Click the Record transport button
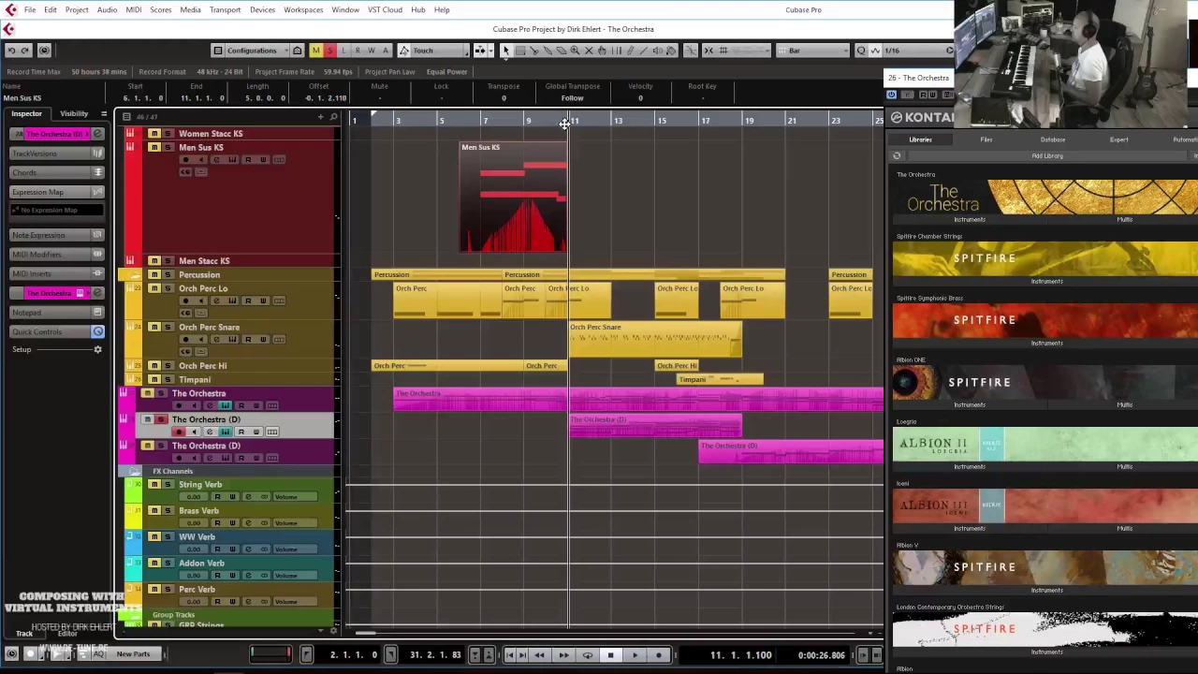1198x674 pixels. coord(659,655)
